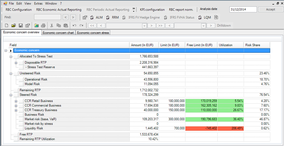The width and height of the screenshot is (284, 146).
Task: Click the red Liquidity Risk utilization cell
Action: (230, 128)
